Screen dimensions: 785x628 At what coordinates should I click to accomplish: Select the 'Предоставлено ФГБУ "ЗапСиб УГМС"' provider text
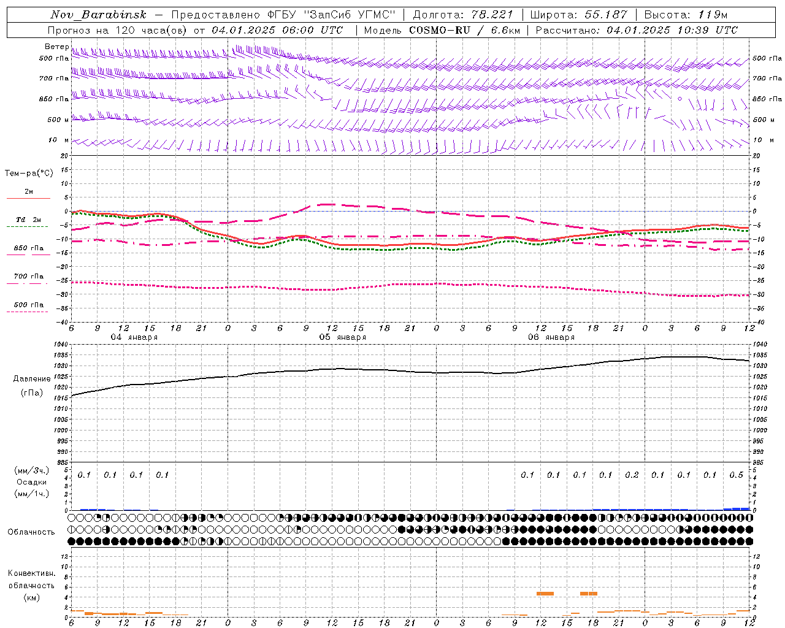[x=284, y=15]
